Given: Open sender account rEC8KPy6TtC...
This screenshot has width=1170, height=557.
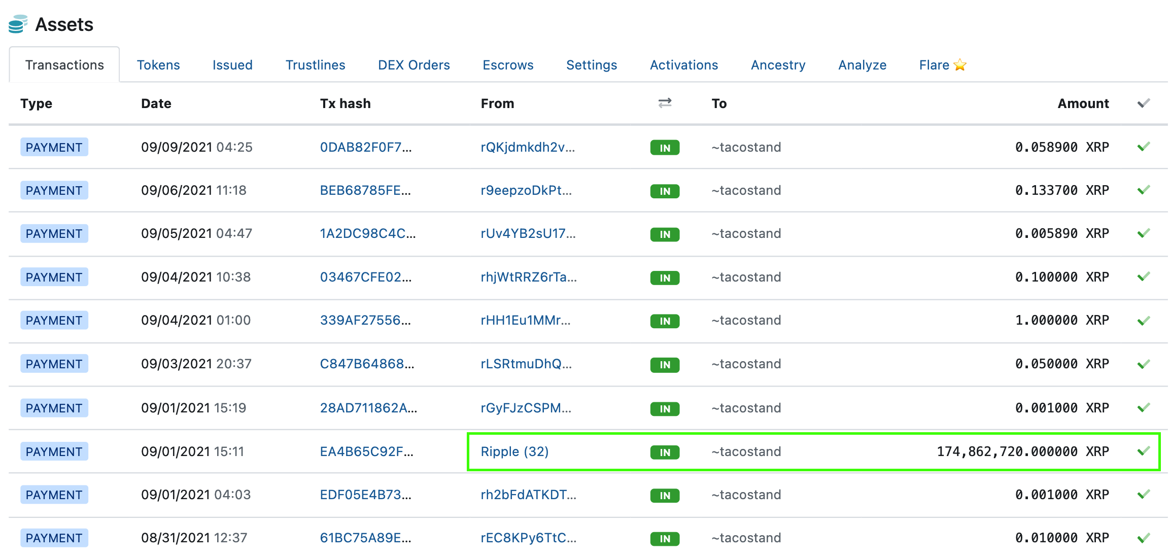Looking at the screenshot, I should point(528,538).
